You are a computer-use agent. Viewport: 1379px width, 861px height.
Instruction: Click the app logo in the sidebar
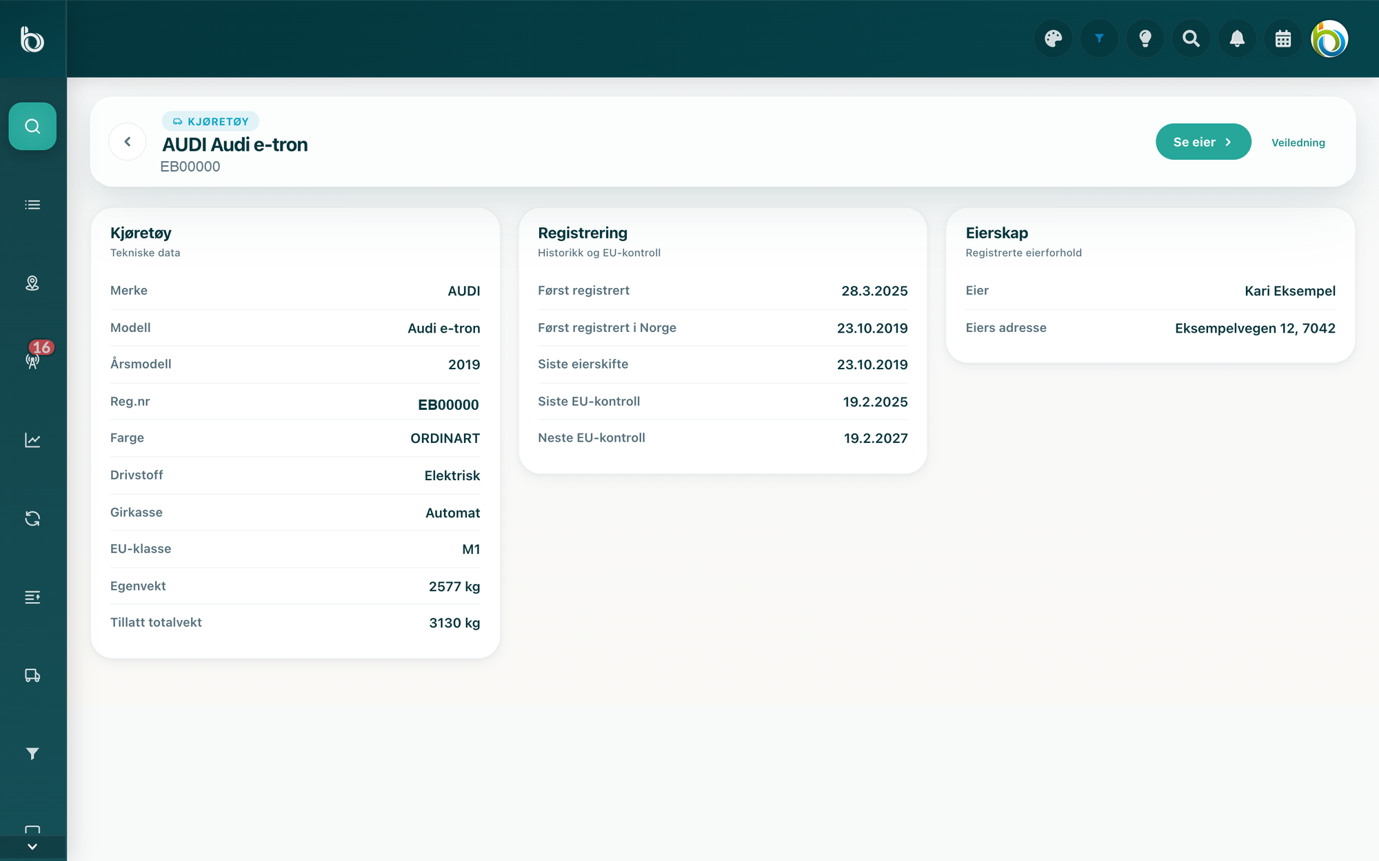pyautogui.click(x=32, y=39)
